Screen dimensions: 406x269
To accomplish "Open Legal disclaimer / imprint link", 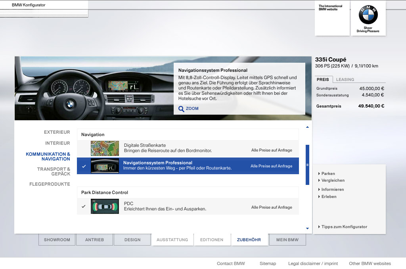I will tap(313, 263).
